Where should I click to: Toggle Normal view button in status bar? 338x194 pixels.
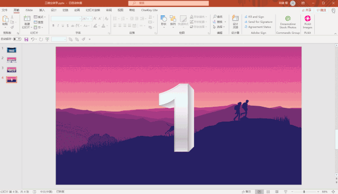tap(259, 192)
